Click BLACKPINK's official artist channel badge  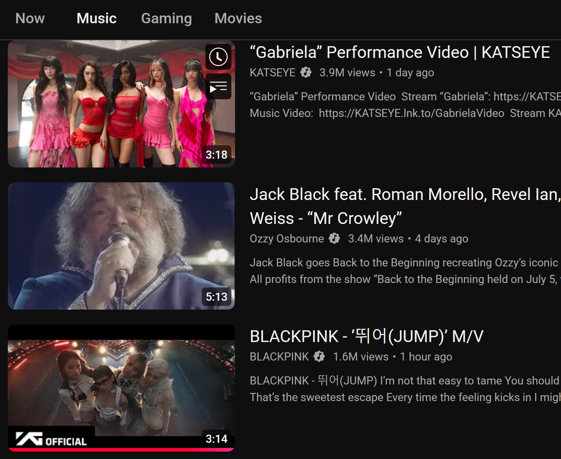click(319, 356)
